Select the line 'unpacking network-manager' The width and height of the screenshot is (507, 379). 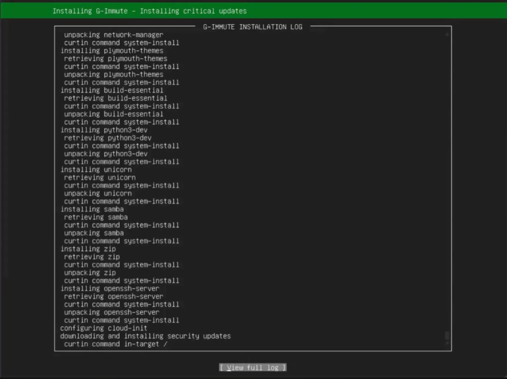[114, 35]
